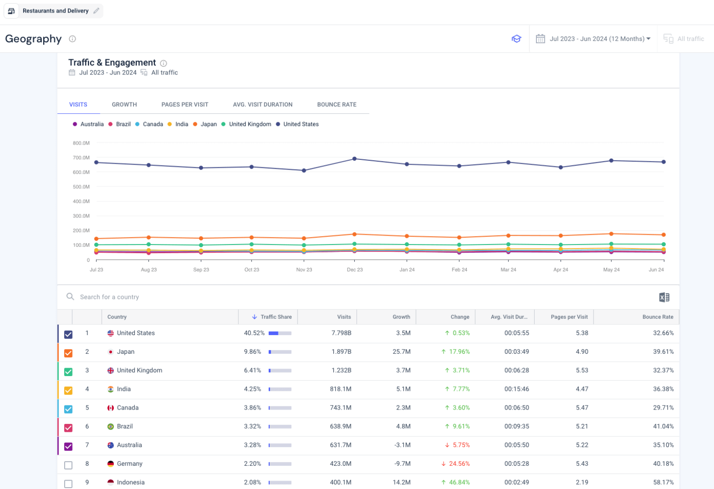Export the country table to Excel

tap(664, 297)
